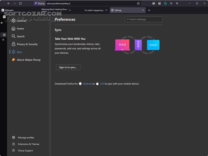Open Floorp Support help page
The image size is (208, 156).
(23, 151)
